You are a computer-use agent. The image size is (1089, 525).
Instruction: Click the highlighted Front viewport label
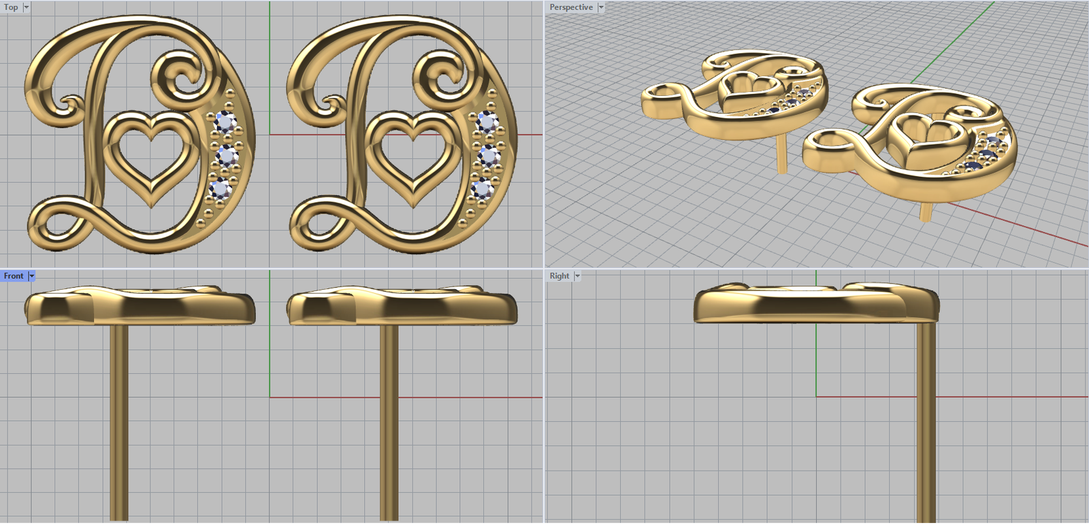(x=14, y=276)
